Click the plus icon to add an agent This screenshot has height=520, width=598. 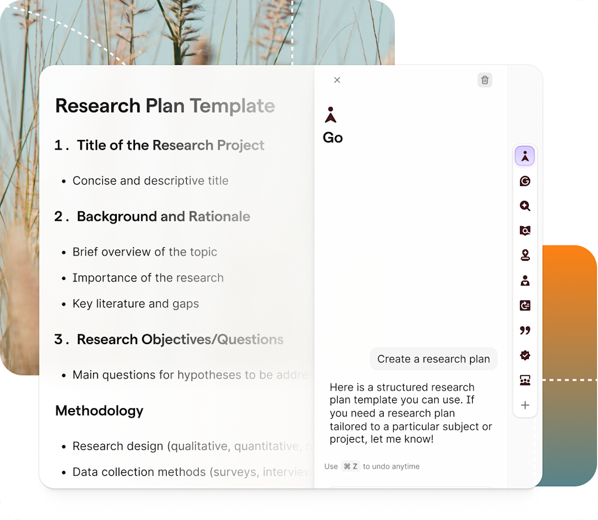[525, 405]
